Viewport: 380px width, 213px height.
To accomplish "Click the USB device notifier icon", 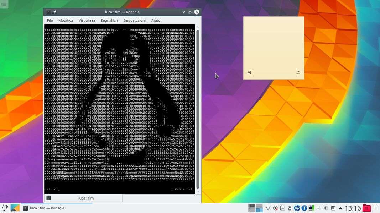I will click(x=290, y=208).
